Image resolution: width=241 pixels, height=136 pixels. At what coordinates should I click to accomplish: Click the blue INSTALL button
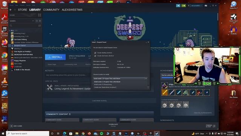55,57
